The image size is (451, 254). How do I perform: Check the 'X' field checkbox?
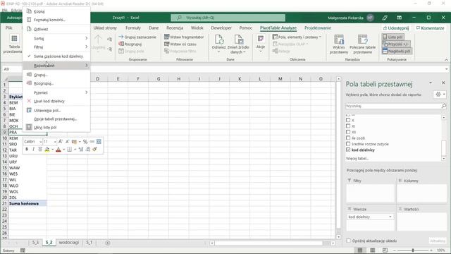click(348, 120)
